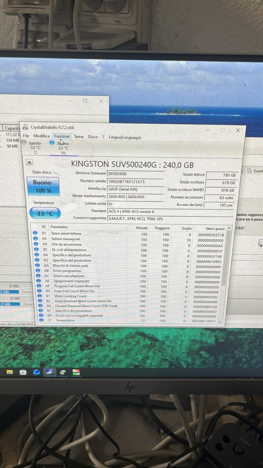Click the status dot for Errori cancellazione
Viewport: 263px width, 468px height.
point(38,276)
